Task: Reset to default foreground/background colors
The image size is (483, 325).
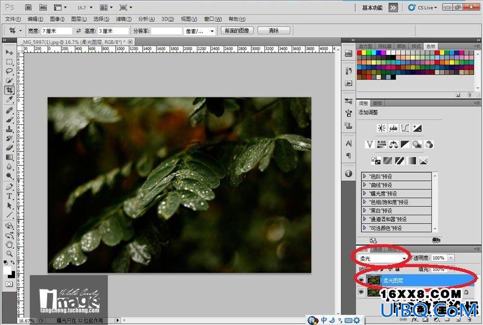Action: (x=5, y=262)
